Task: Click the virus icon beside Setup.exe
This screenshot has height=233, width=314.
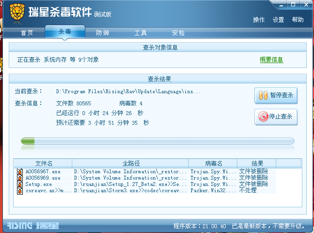Action: pos(20,184)
